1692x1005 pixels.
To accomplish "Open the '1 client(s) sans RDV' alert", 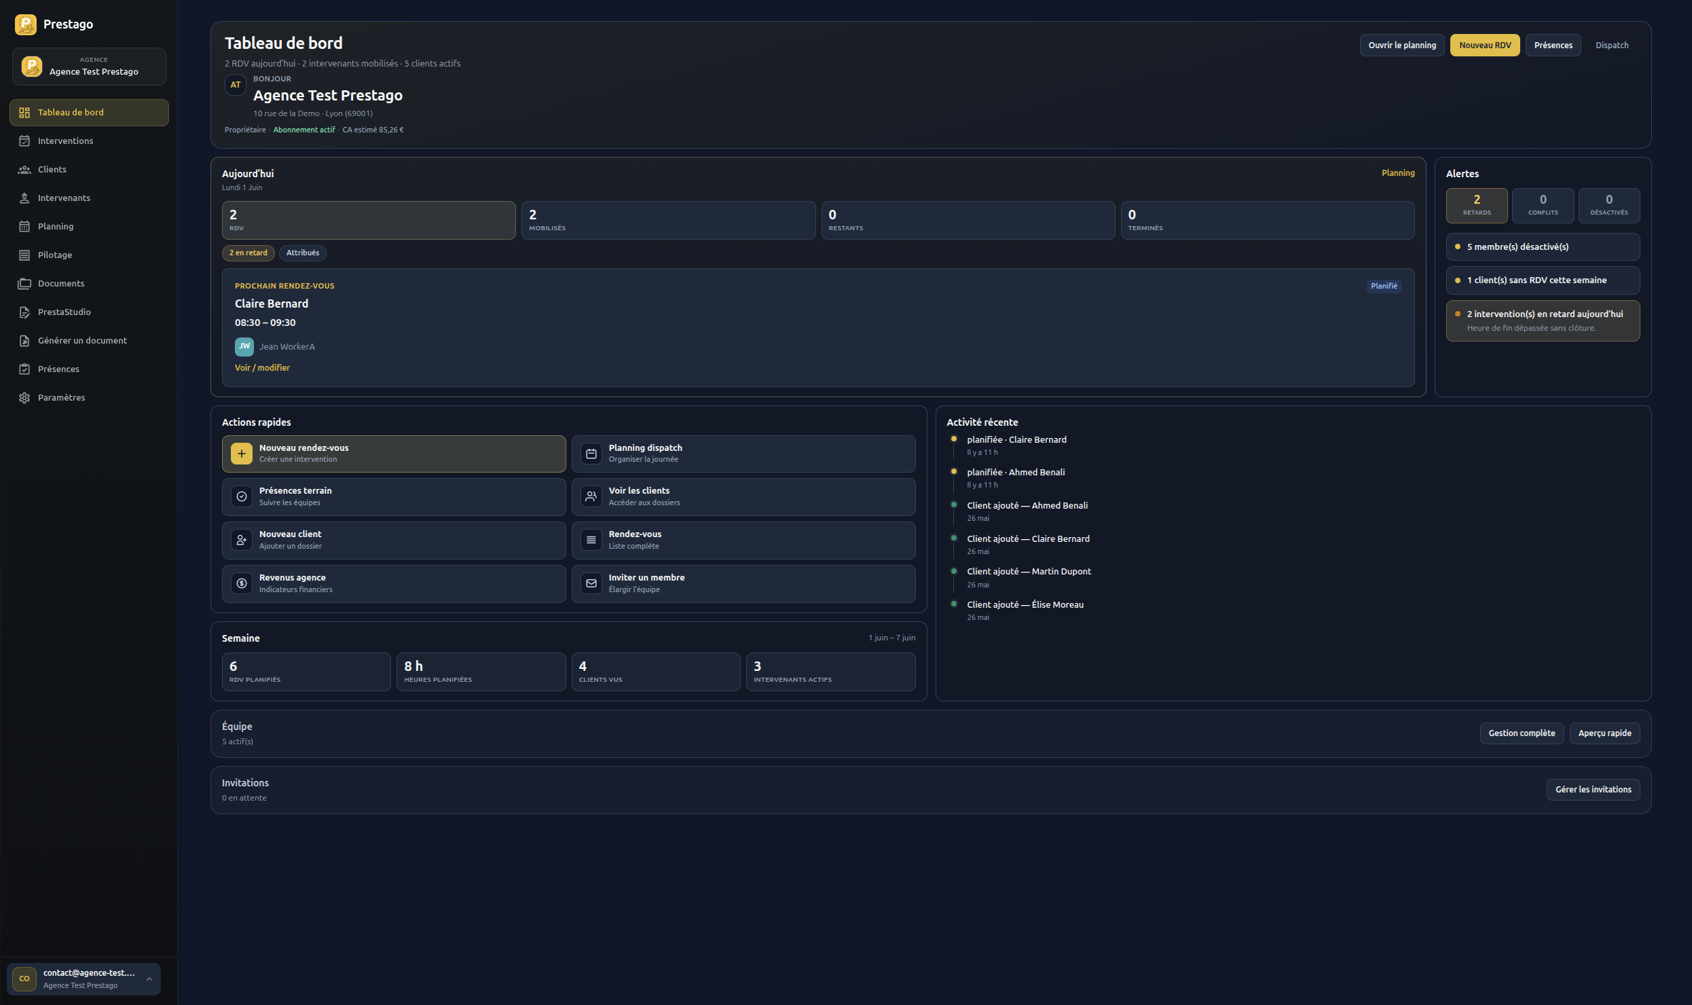I will point(1543,280).
